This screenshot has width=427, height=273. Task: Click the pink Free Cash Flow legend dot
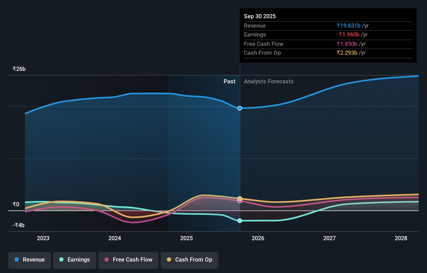tap(106, 260)
